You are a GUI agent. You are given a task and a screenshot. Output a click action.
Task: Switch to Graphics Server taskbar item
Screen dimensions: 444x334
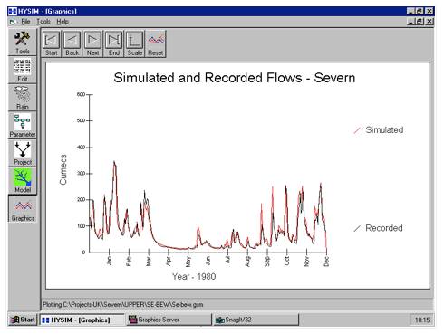[x=169, y=320]
